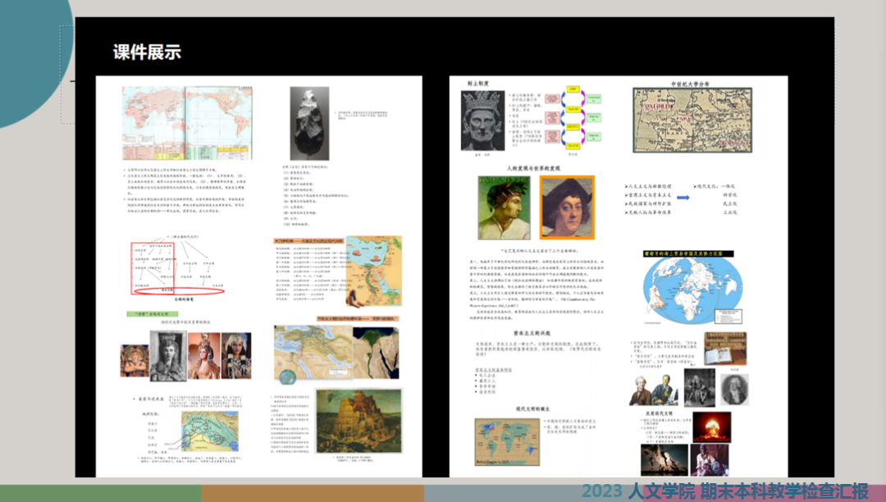The height and width of the screenshot is (502, 886).
Task: Click the heading 资本主义的兴起
Action: [532, 333]
